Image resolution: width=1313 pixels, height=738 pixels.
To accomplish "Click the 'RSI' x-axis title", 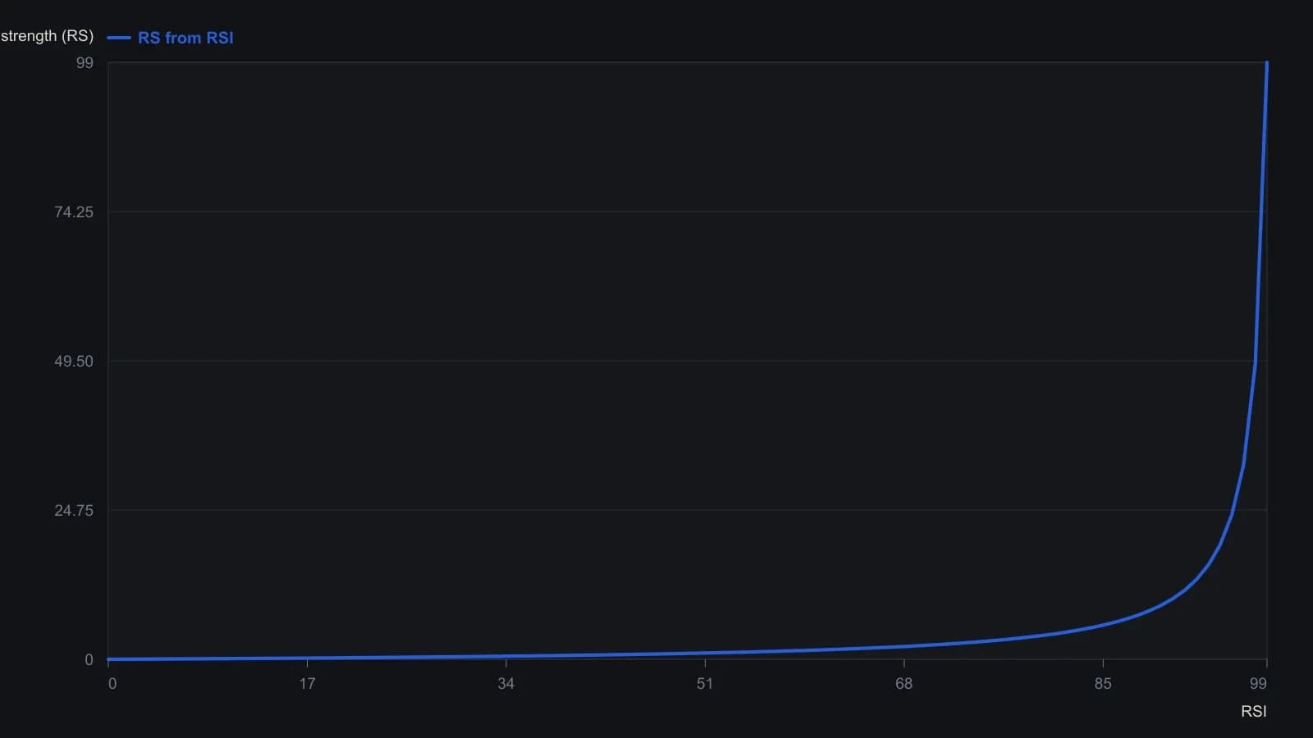I will click(1254, 712).
